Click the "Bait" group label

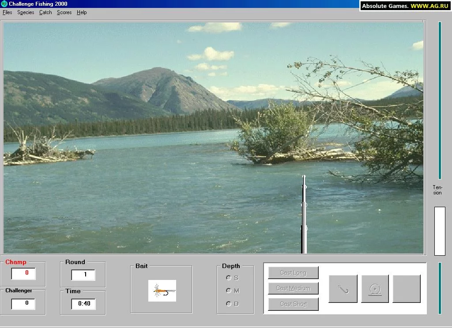(x=142, y=266)
